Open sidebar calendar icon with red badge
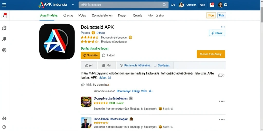Image resolution: width=263 pixels, height=131 pixels. (4, 16)
